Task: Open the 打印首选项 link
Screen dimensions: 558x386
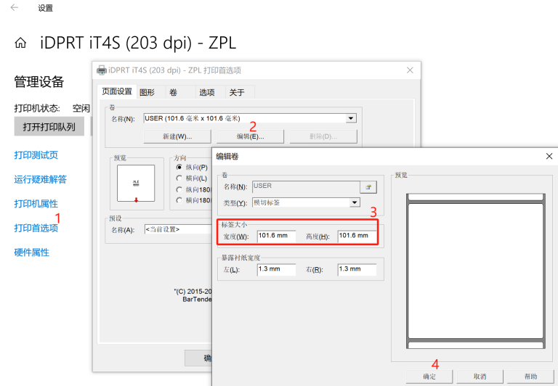Action: [x=36, y=228]
